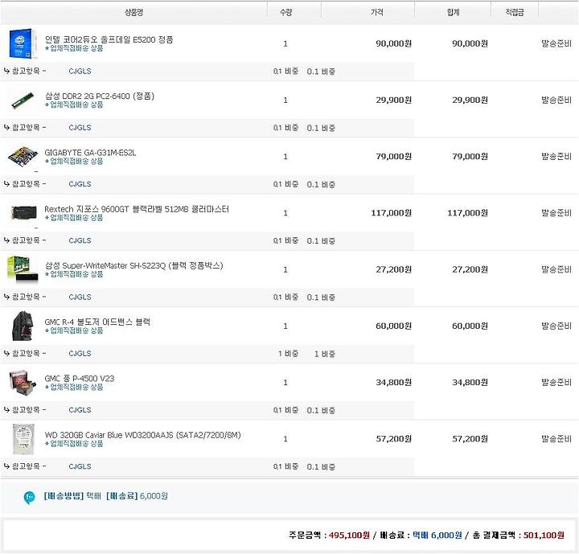Click 발송준비 status for GMC R-4 row
579x554 pixels.
[556, 326]
